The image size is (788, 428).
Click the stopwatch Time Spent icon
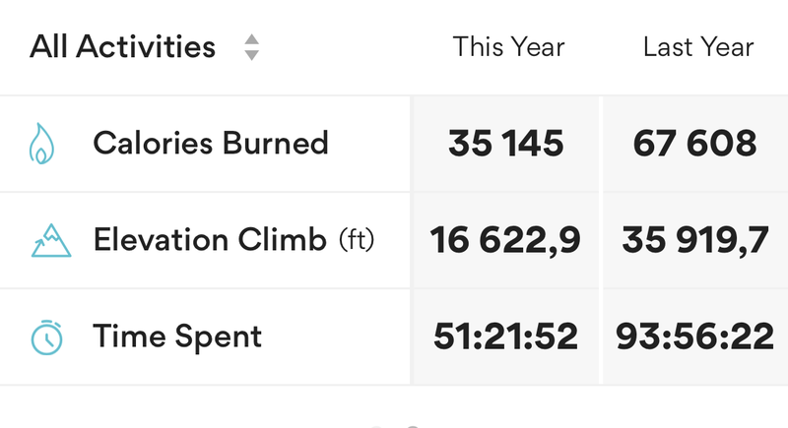(x=46, y=337)
